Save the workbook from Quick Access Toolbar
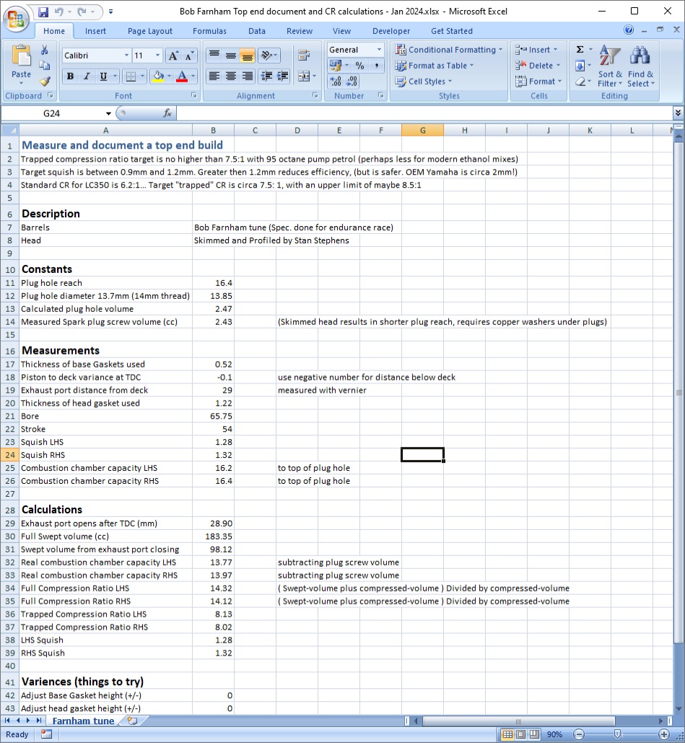The image size is (685, 743). click(43, 12)
